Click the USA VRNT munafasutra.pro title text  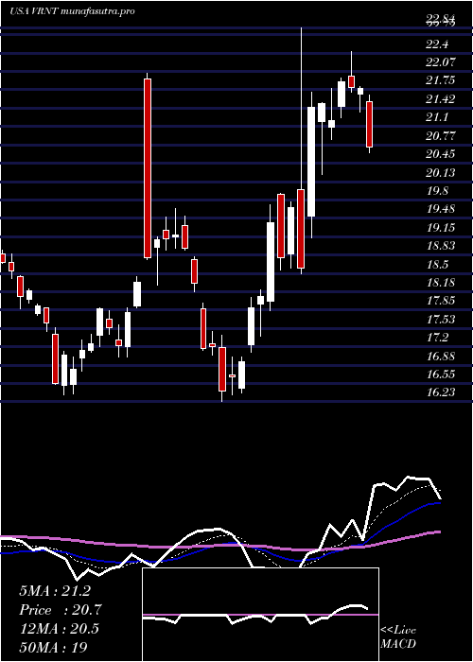click(72, 11)
